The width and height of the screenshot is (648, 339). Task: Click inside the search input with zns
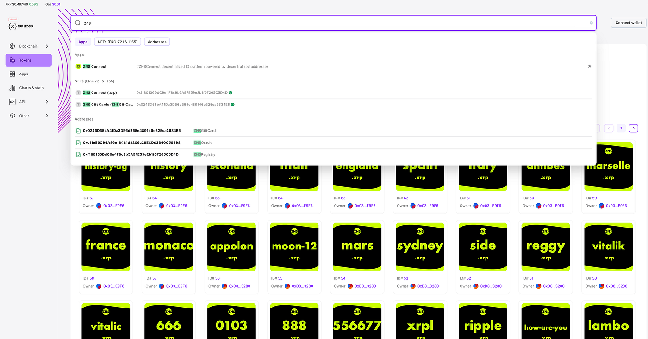coord(333,23)
